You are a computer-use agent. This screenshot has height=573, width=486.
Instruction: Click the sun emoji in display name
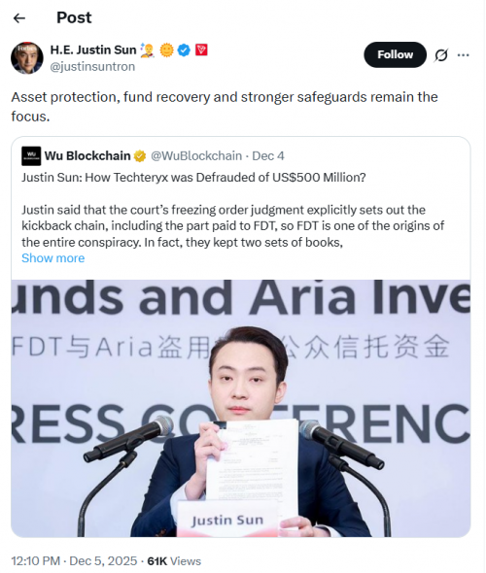(167, 51)
